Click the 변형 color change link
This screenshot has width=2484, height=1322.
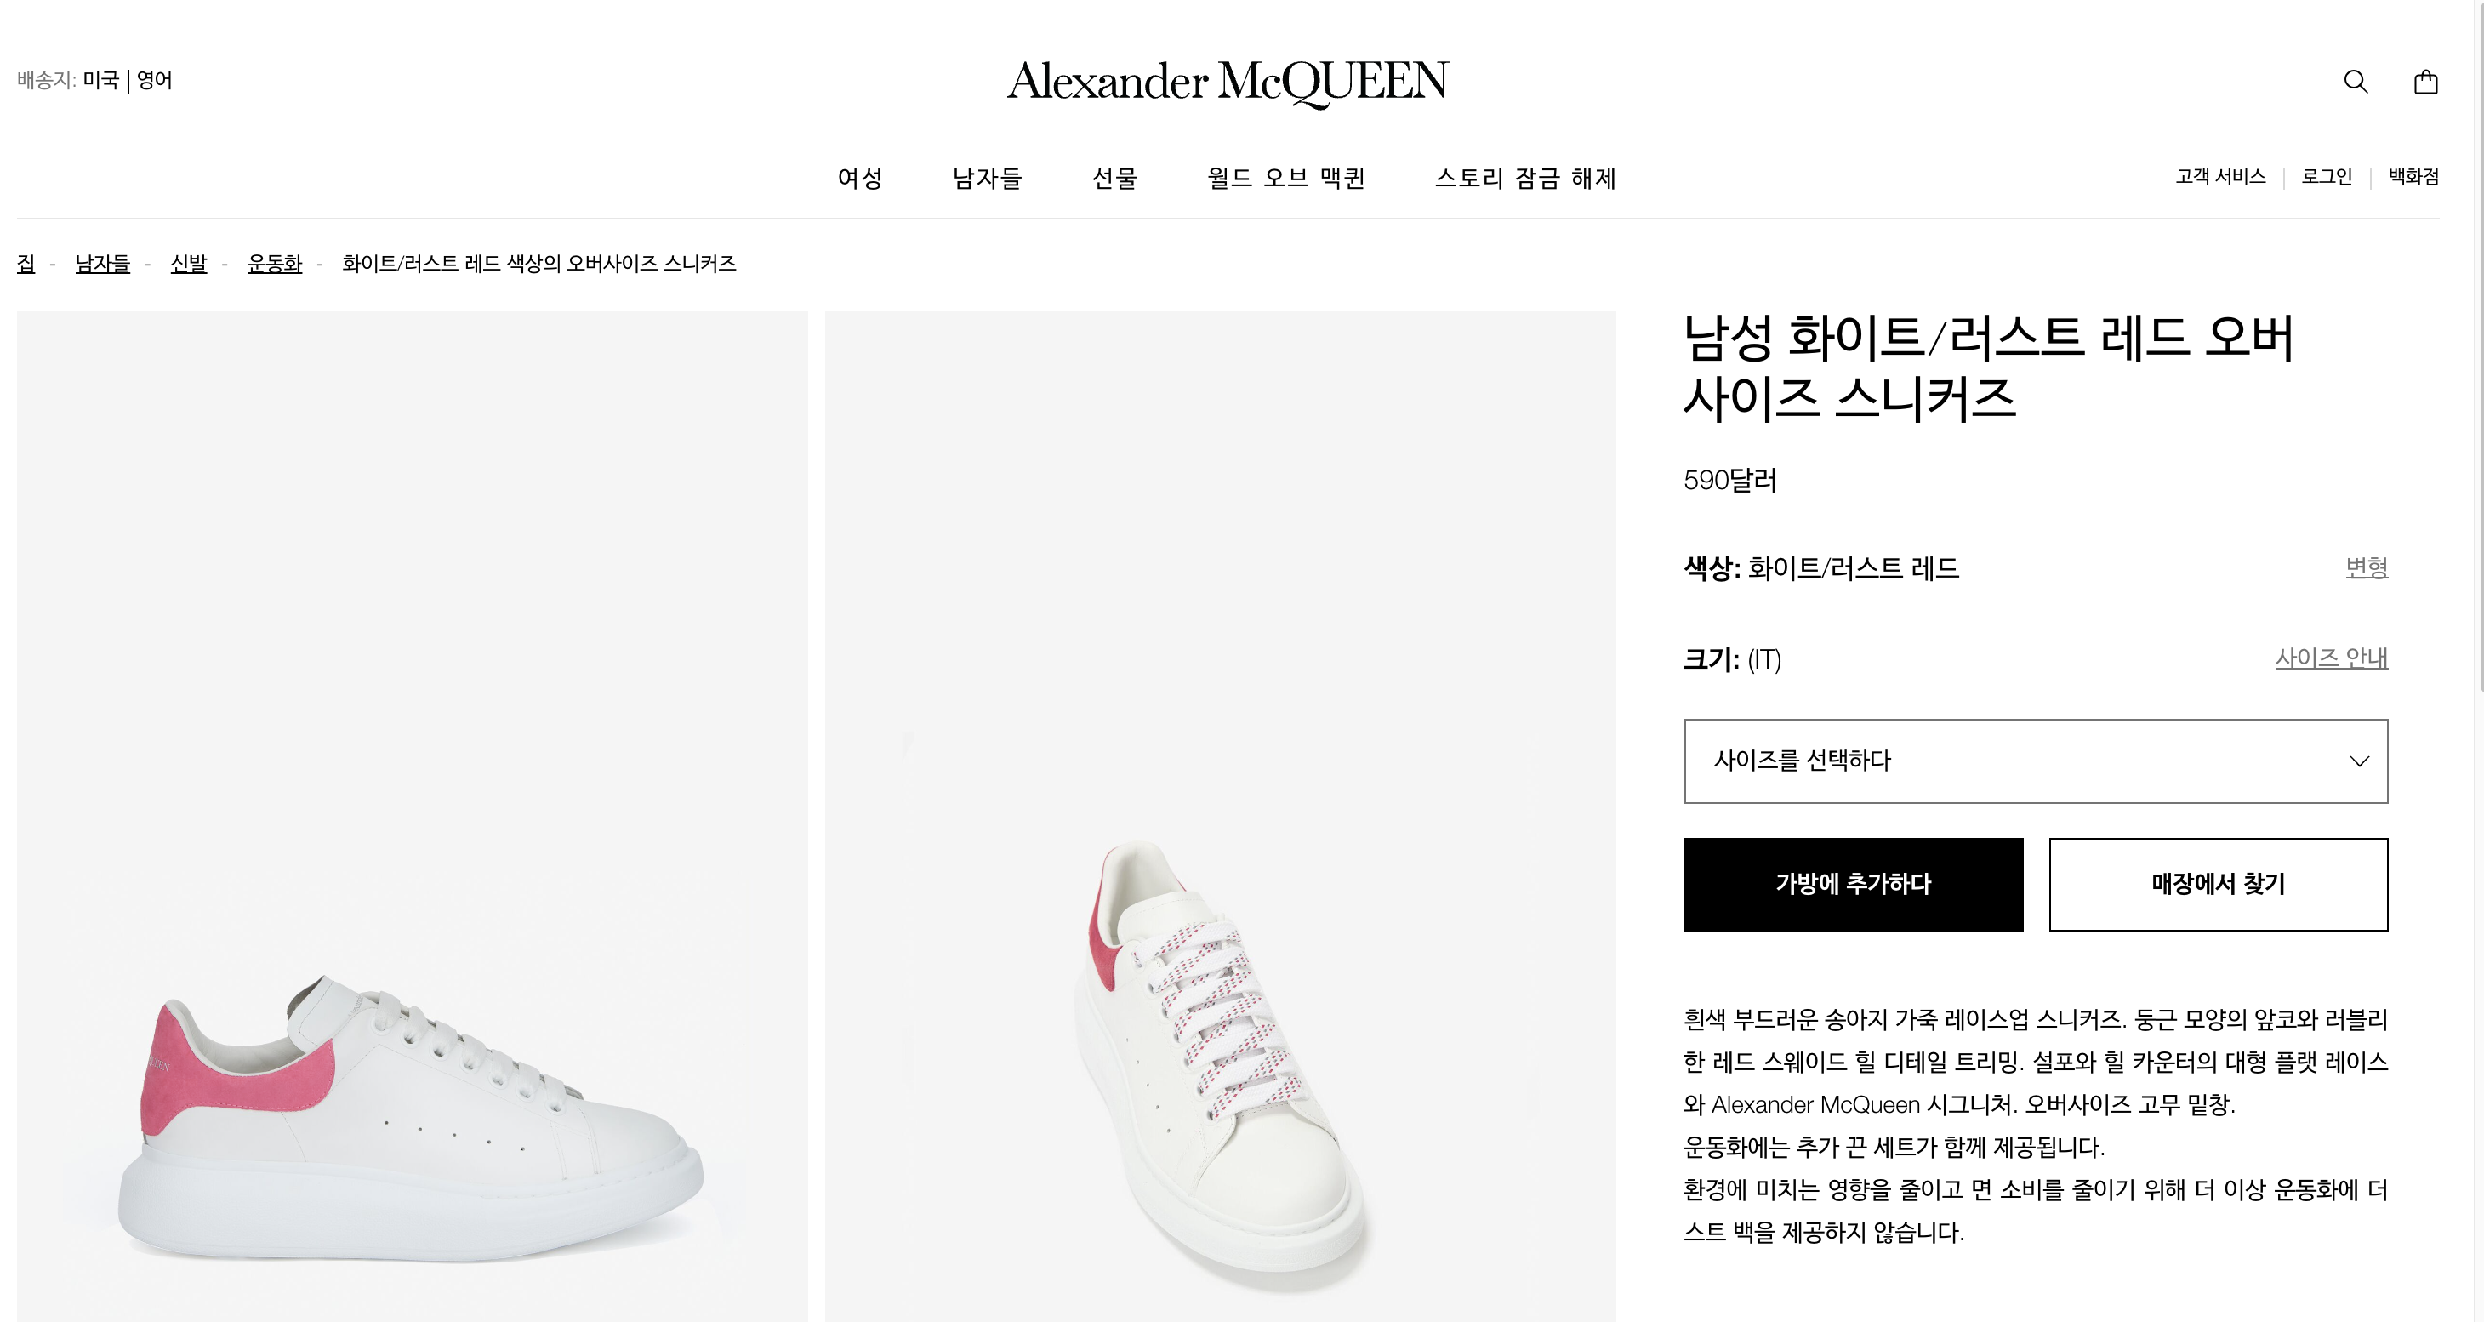point(2367,567)
